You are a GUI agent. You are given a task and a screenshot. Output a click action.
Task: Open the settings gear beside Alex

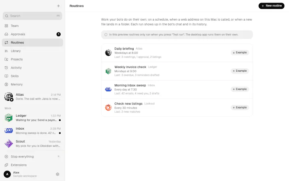(57, 174)
